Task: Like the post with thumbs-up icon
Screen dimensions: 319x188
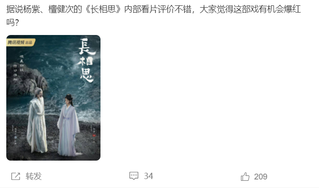Action: tap(245, 176)
